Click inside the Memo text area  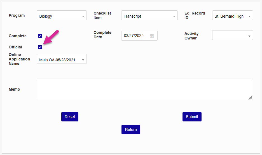point(144,89)
